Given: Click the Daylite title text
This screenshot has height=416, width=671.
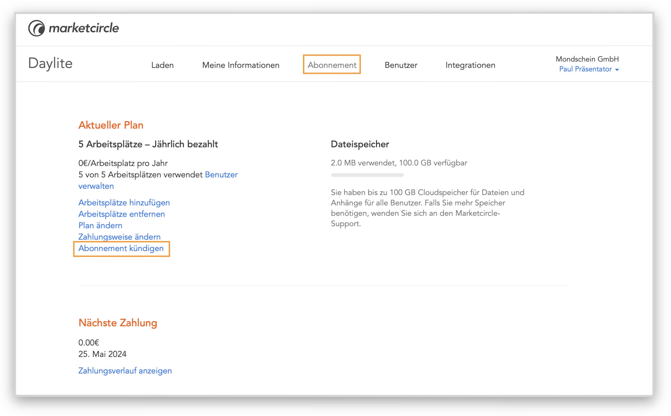Looking at the screenshot, I should (x=50, y=64).
